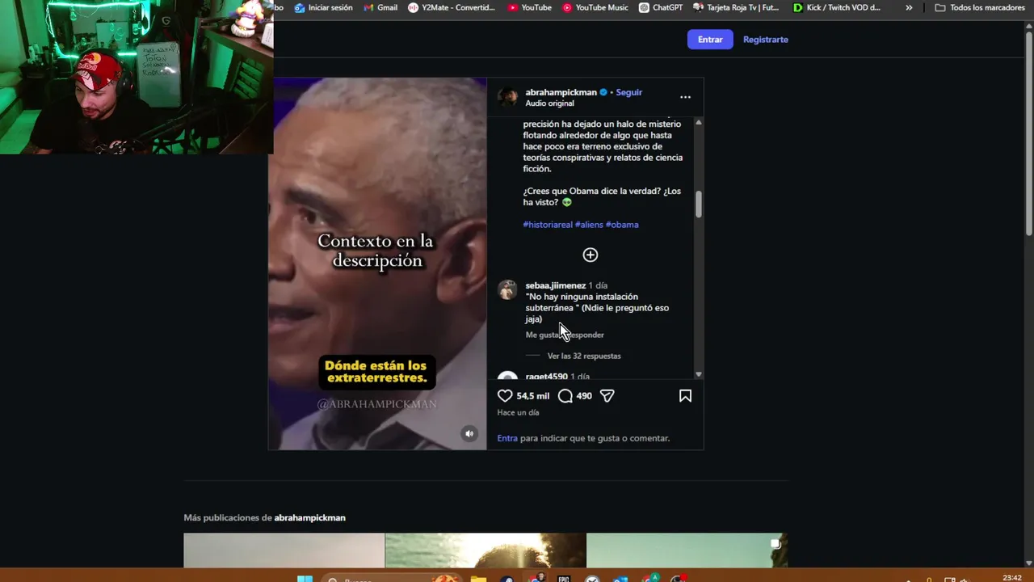1034x582 pixels.
Task: Open the YouTube bookmark
Action: [529, 7]
